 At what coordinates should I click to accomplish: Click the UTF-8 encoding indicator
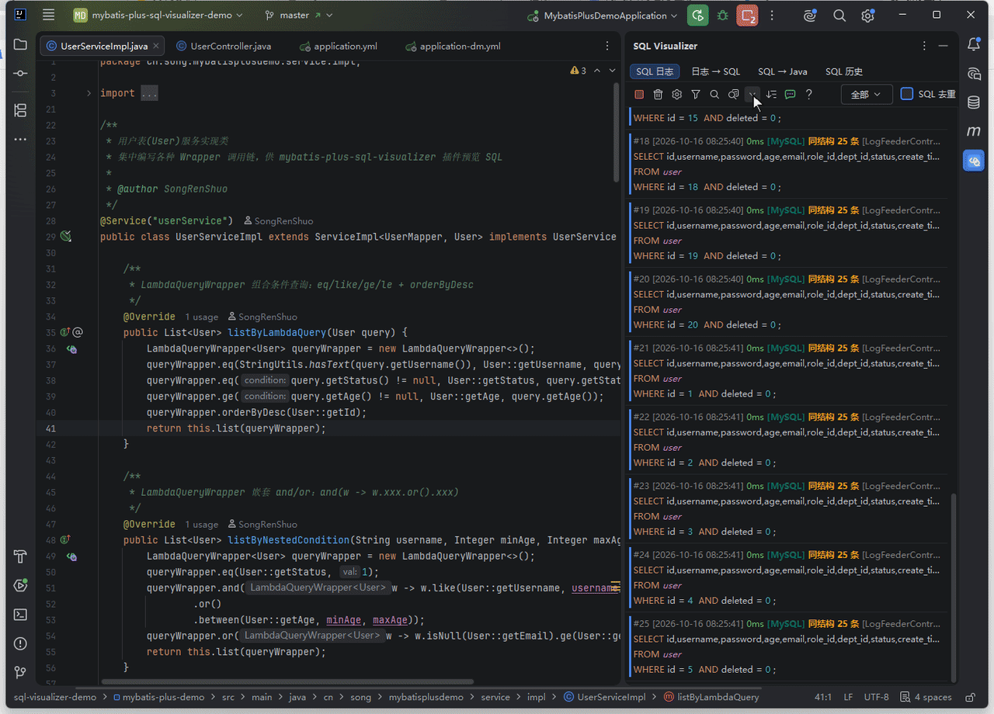point(876,697)
